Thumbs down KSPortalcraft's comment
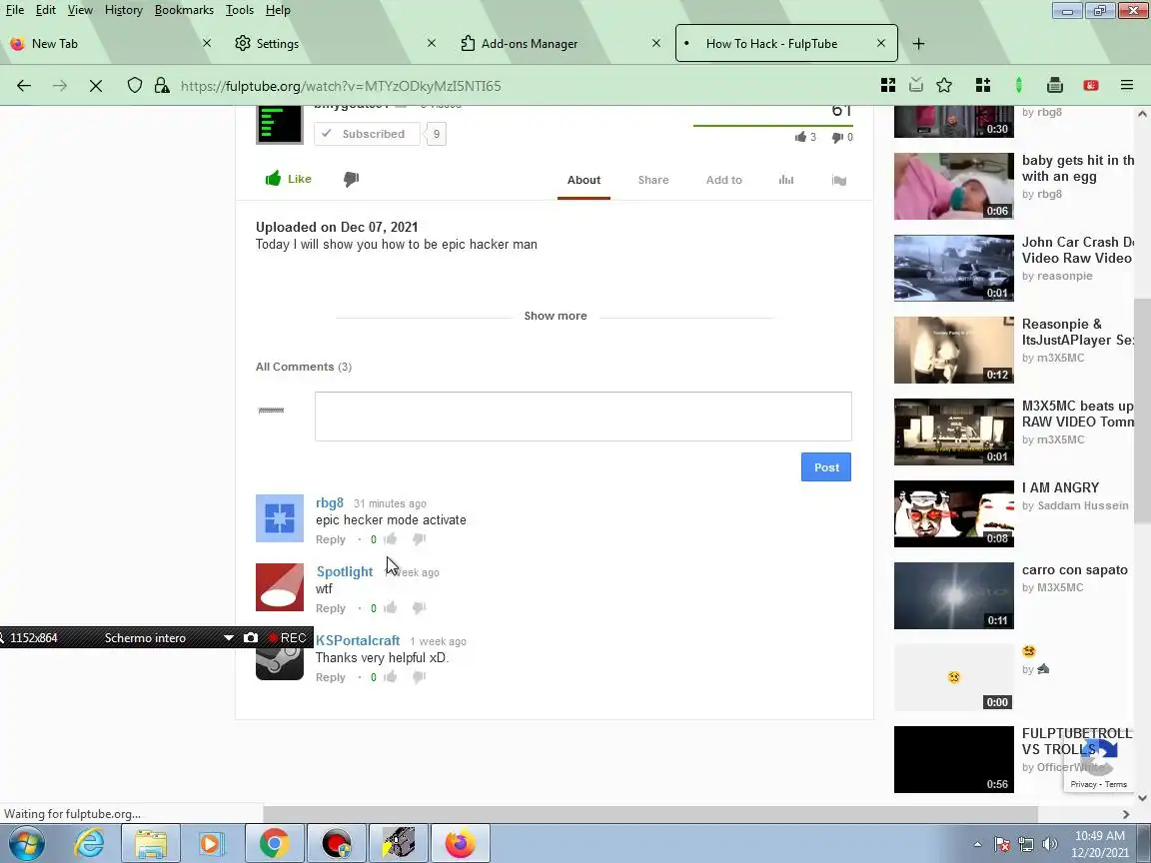 420,676
